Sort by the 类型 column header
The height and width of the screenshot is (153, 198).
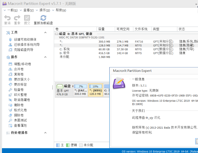coord(164,29)
